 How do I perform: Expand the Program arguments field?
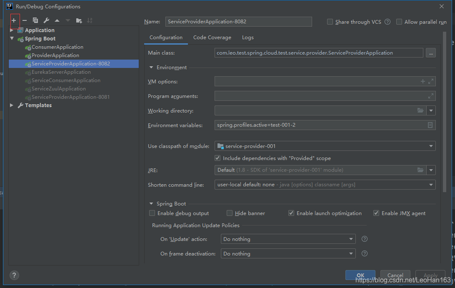click(x=431, y=96)
